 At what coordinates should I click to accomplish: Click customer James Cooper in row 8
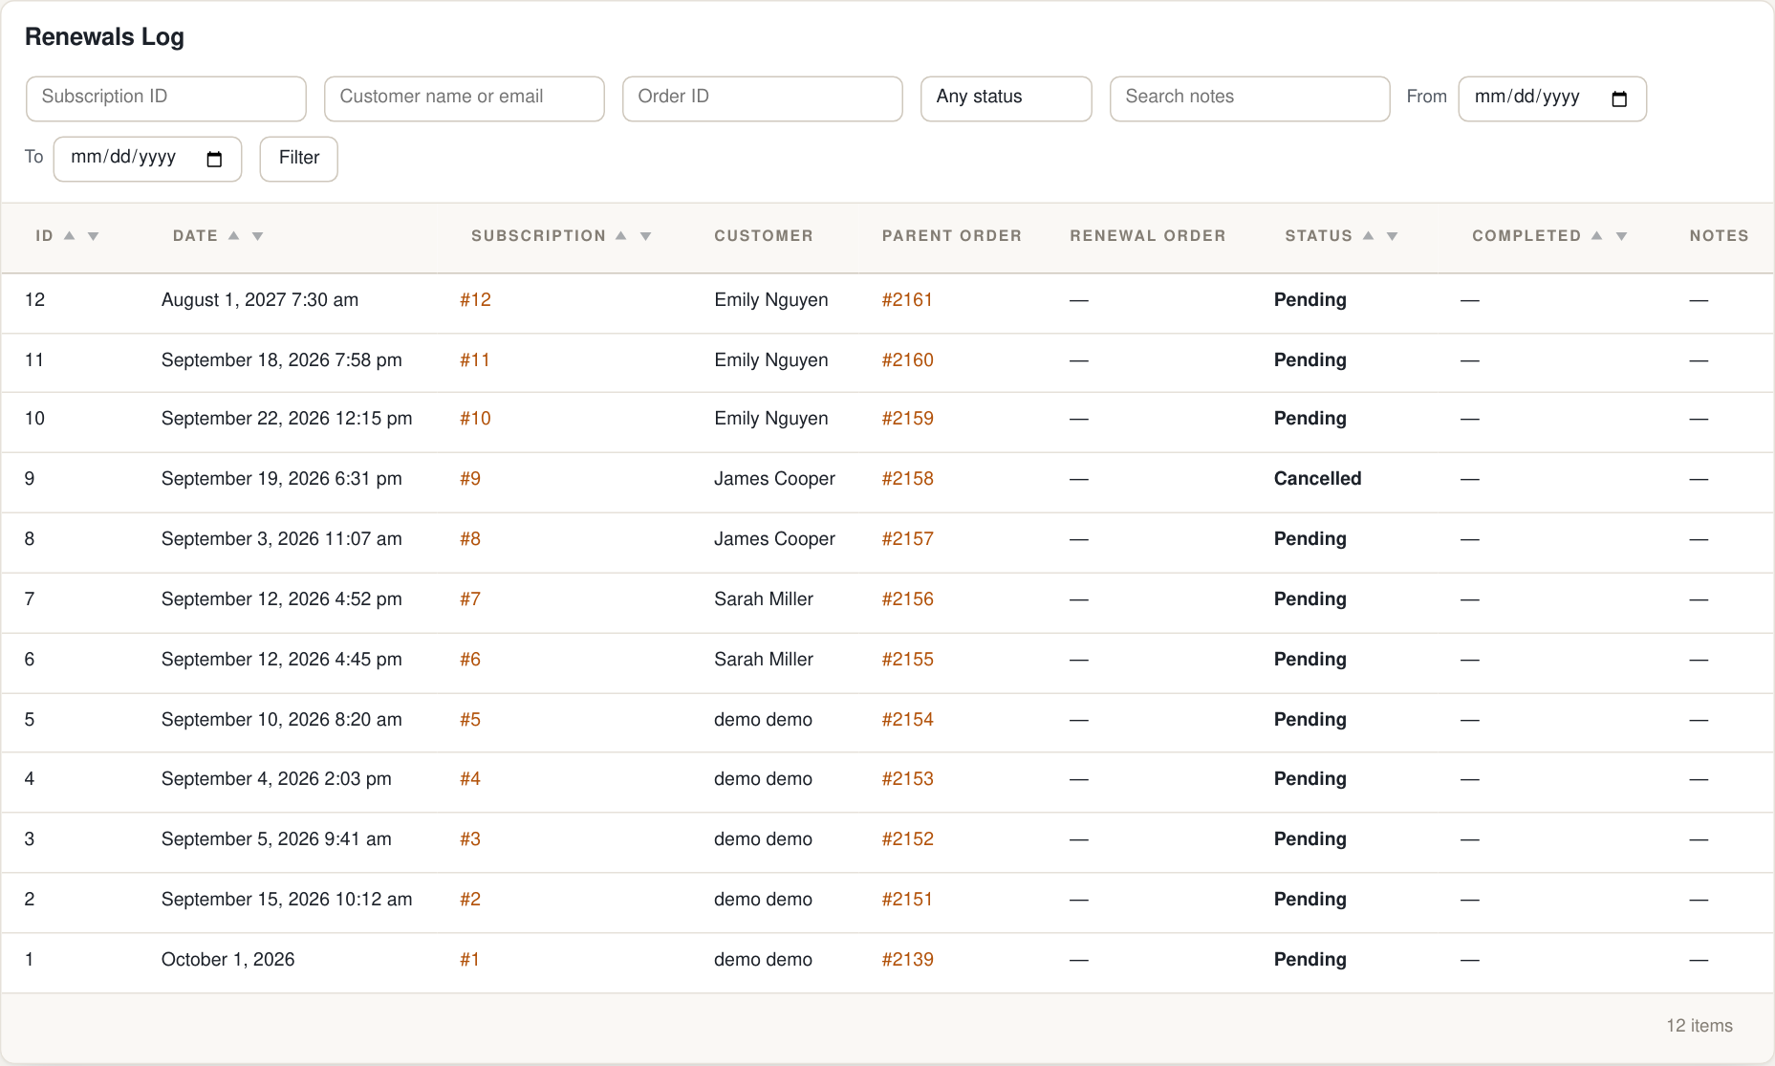774,539
